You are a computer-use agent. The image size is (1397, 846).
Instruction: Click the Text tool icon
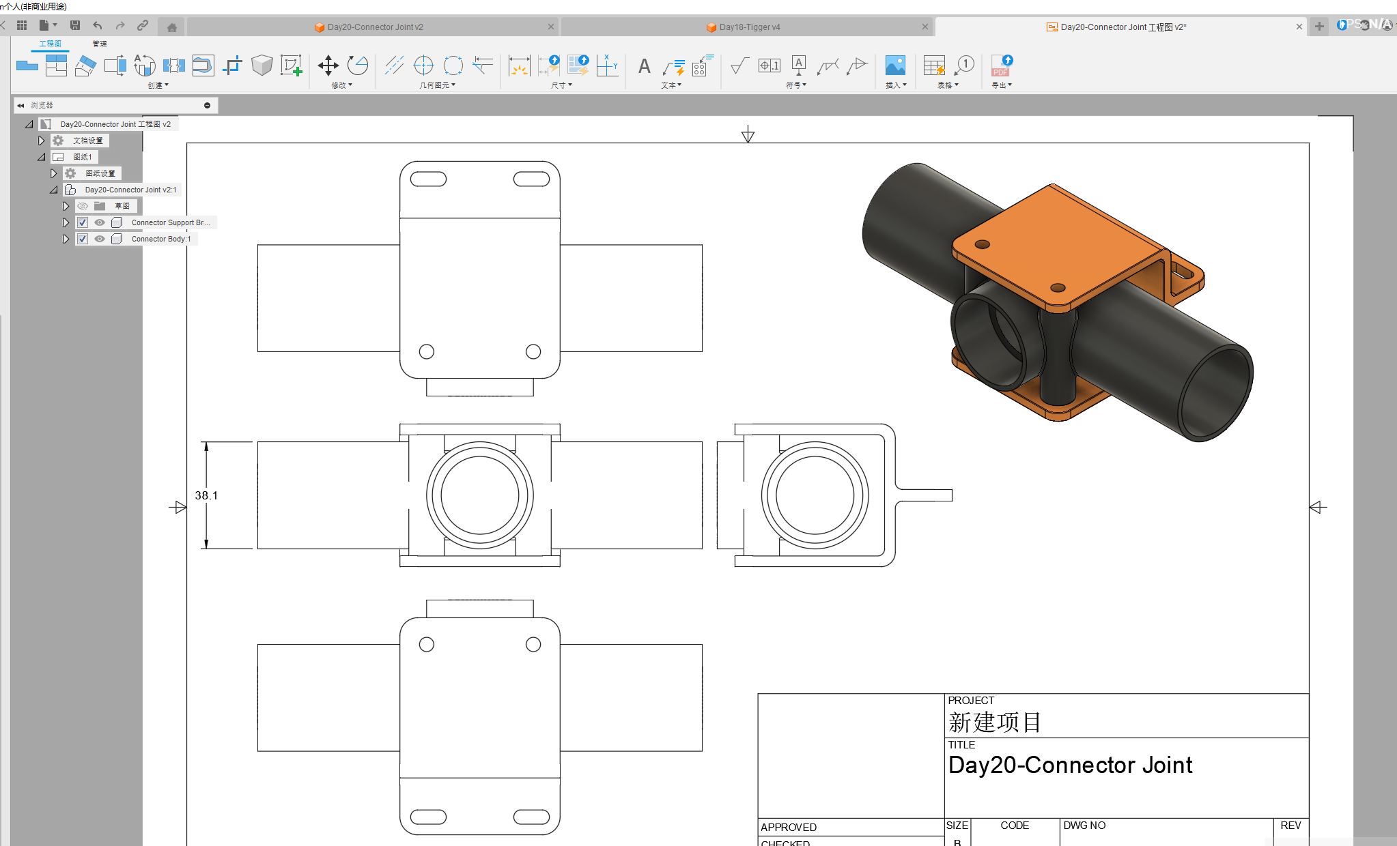644,66
